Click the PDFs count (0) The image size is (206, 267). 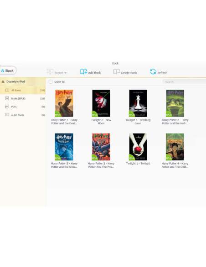(43, 107)
